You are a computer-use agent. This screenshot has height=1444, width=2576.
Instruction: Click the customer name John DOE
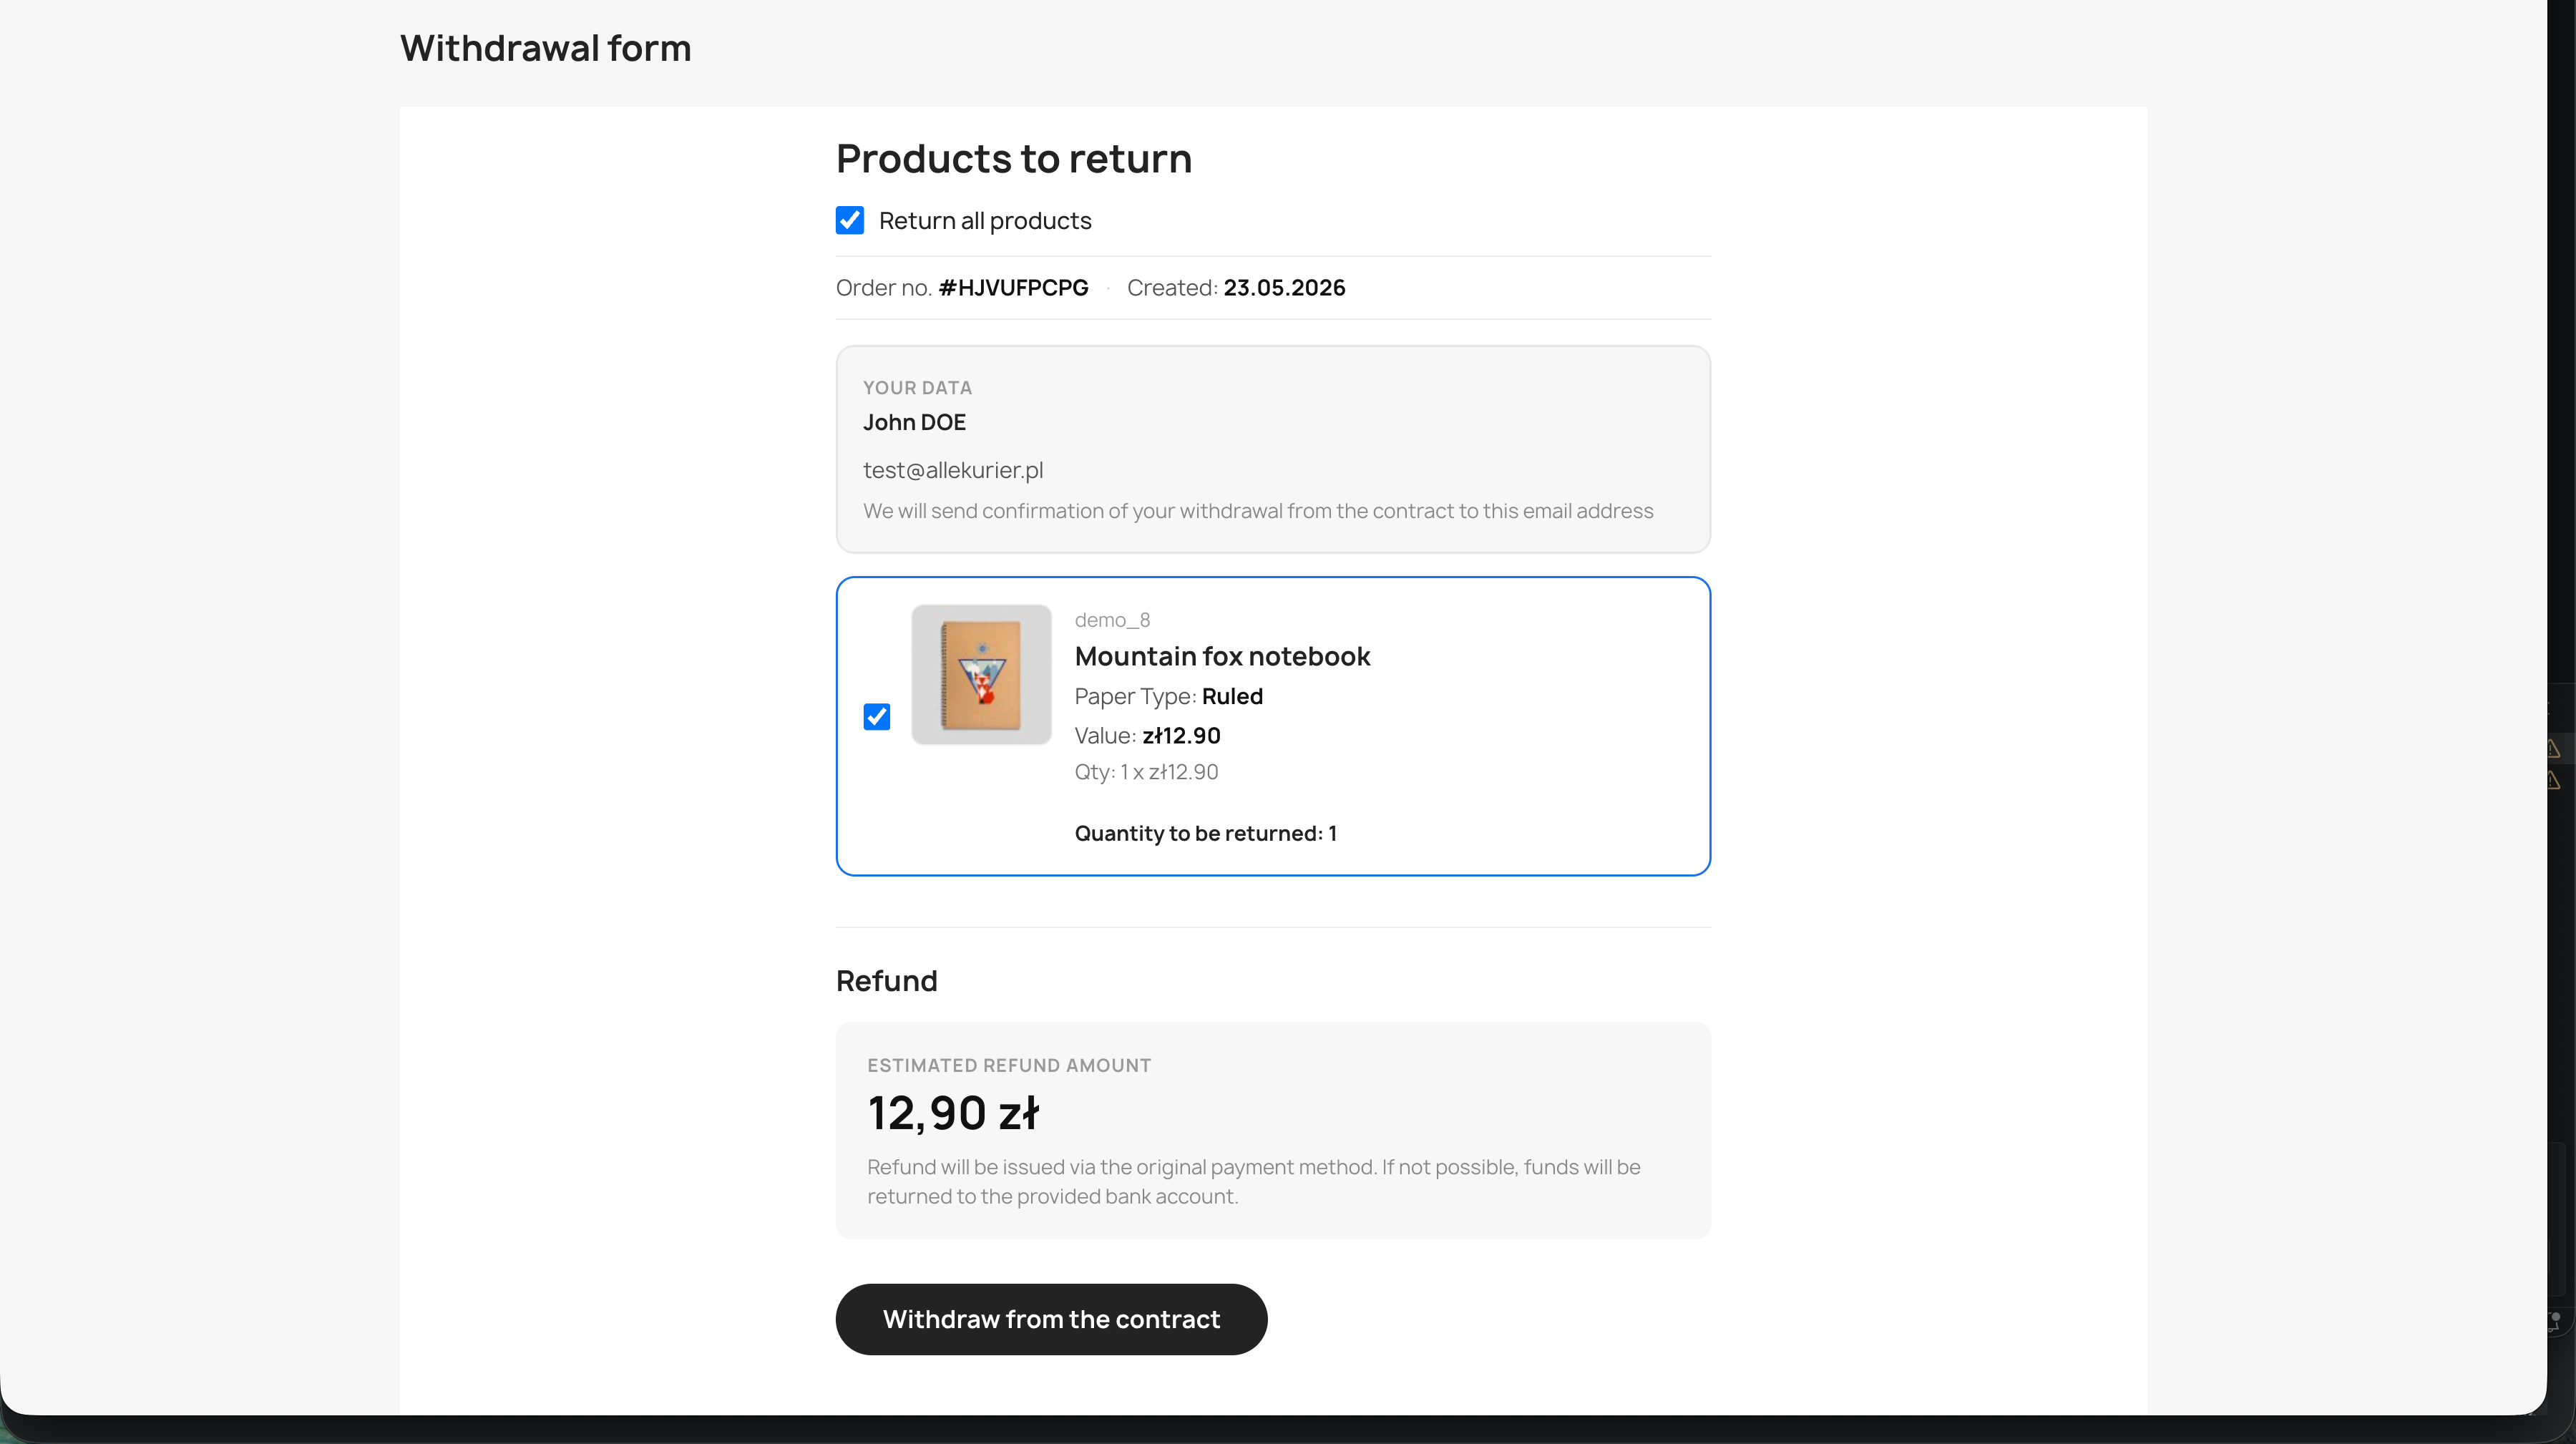[914, 422]
